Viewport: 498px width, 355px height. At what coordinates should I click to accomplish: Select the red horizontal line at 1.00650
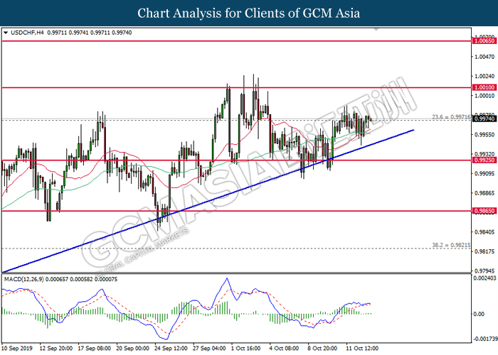pyautogui.click(x=213, y=42)
